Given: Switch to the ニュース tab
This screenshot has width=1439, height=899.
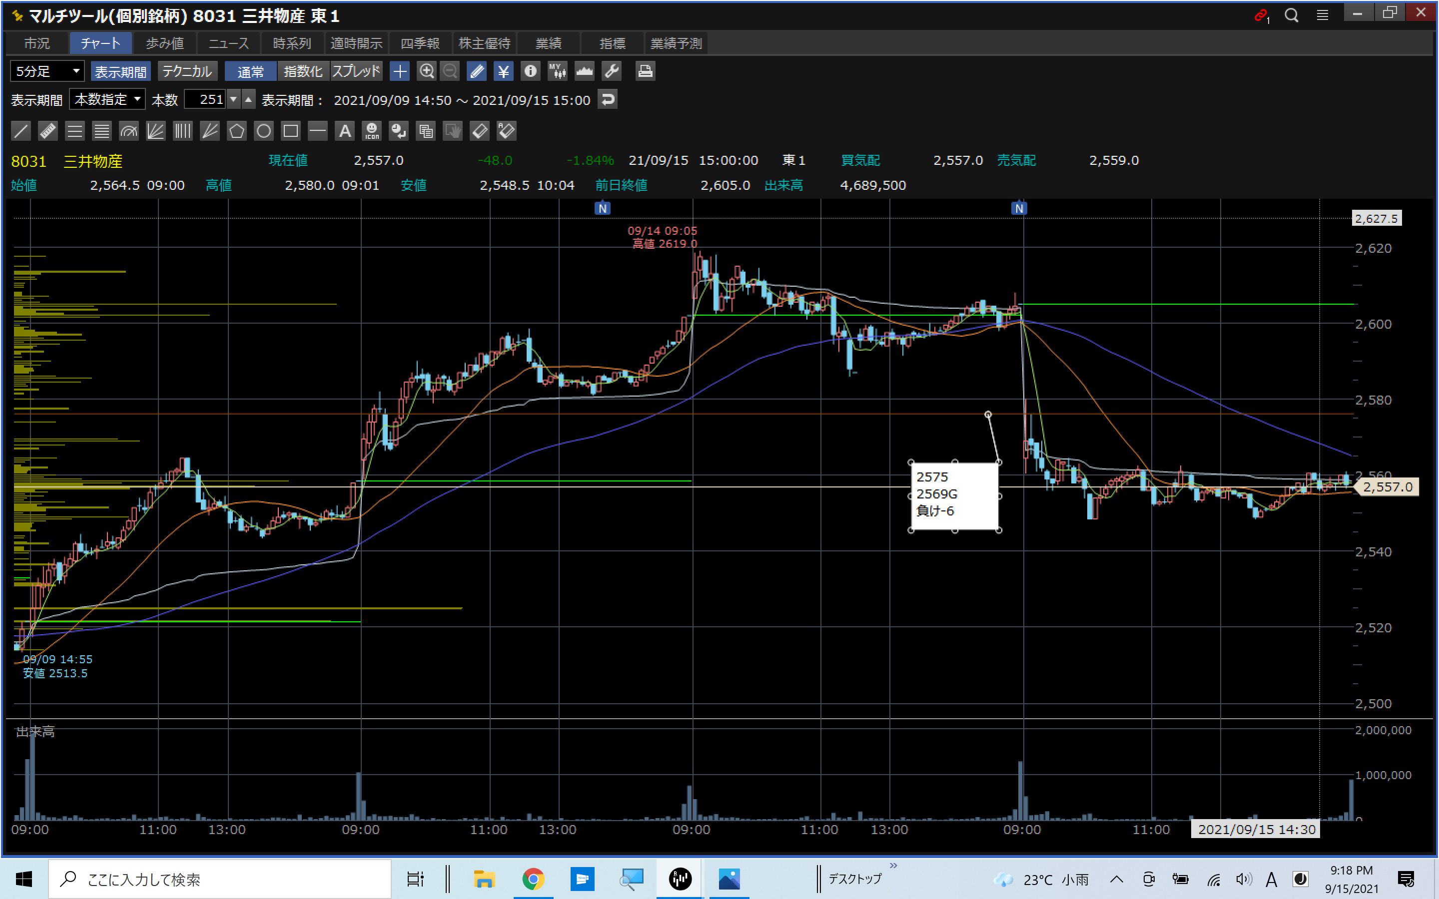Looking at the screenshot, I should point(228,43).
